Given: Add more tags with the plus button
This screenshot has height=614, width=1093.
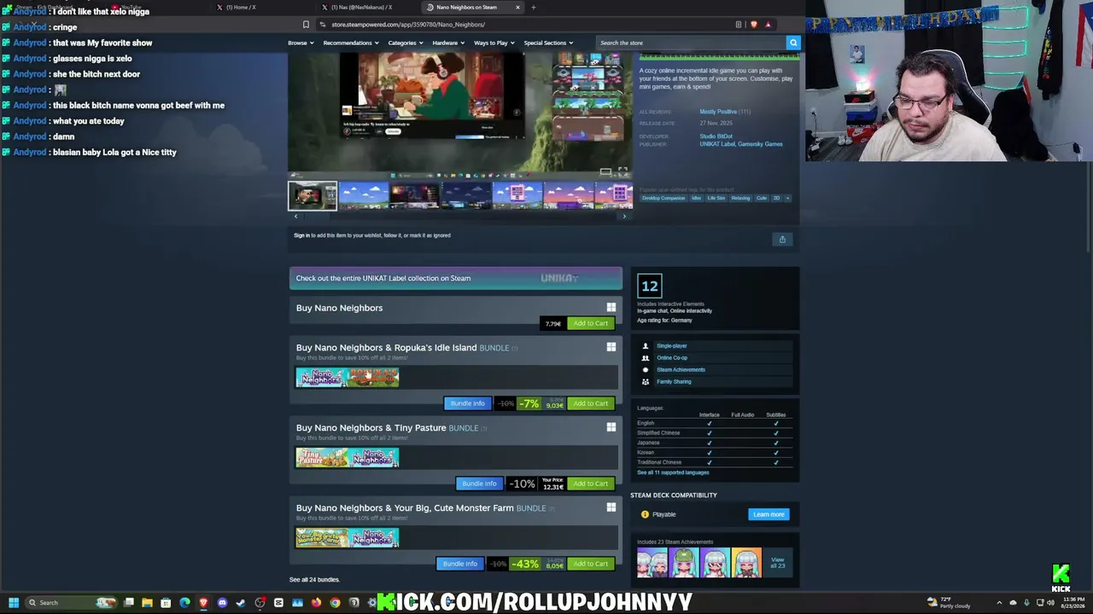Looking at the screenshot, I should [787, 198].
